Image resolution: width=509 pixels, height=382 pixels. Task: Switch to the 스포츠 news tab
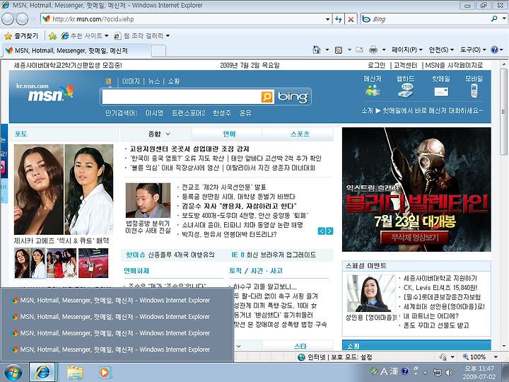pos(300,134)
